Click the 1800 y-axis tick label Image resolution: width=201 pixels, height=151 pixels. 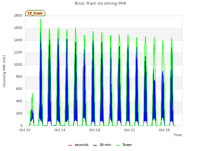click(18, 16)
